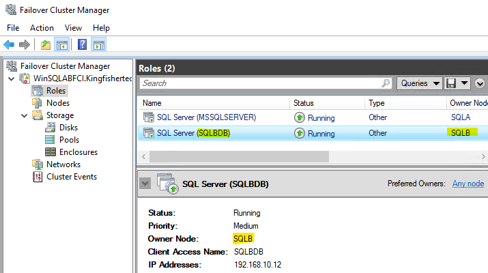The image size is (488, 273).
Task: Click the Enclosures icon under Storage
Action: click(x=50, y=152)
